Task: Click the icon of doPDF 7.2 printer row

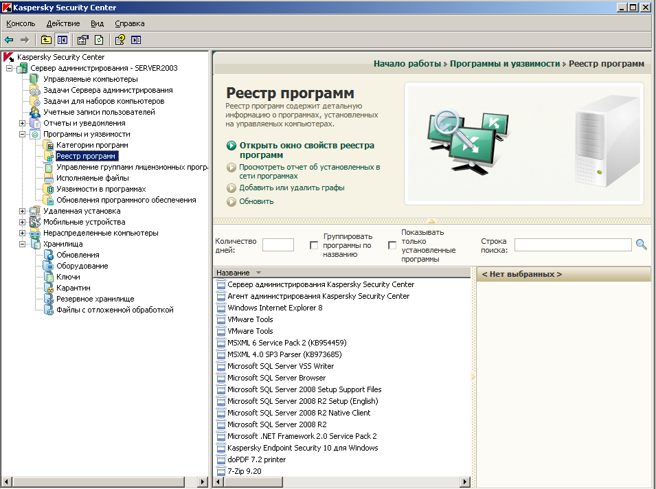Action: [221, 459]
